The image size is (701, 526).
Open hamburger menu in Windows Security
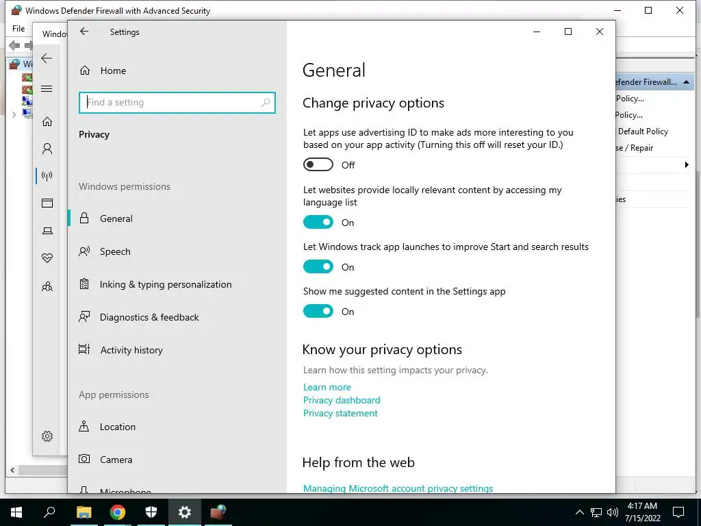(x=47, y=88)
